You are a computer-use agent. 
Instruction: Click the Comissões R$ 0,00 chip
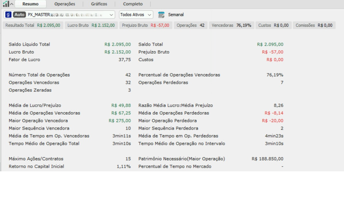coord(314,25)
